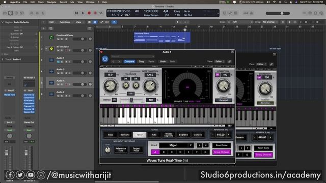Toggle the plugin power bypass button
This screenshot has width=326, height=183.
(105, 59)
